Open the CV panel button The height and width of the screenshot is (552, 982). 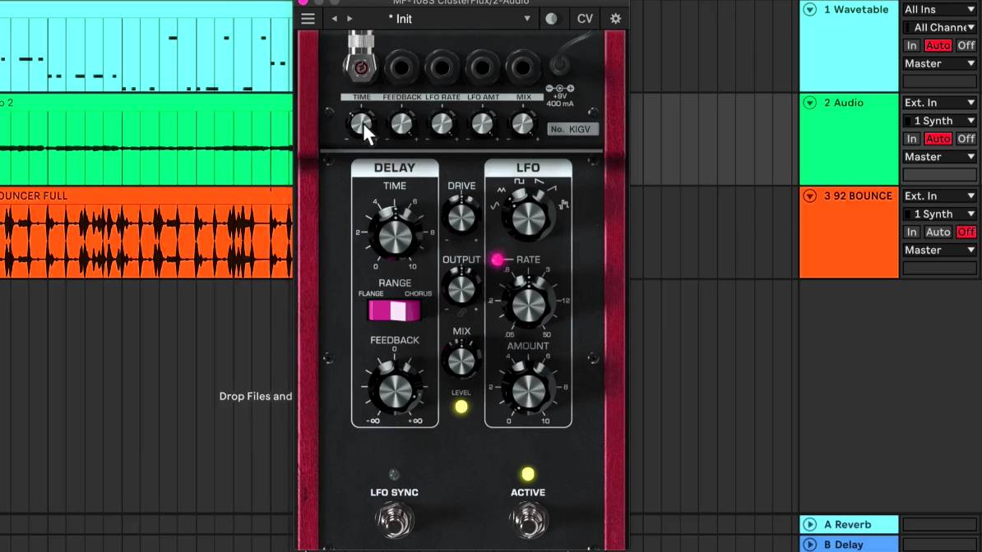585,19
